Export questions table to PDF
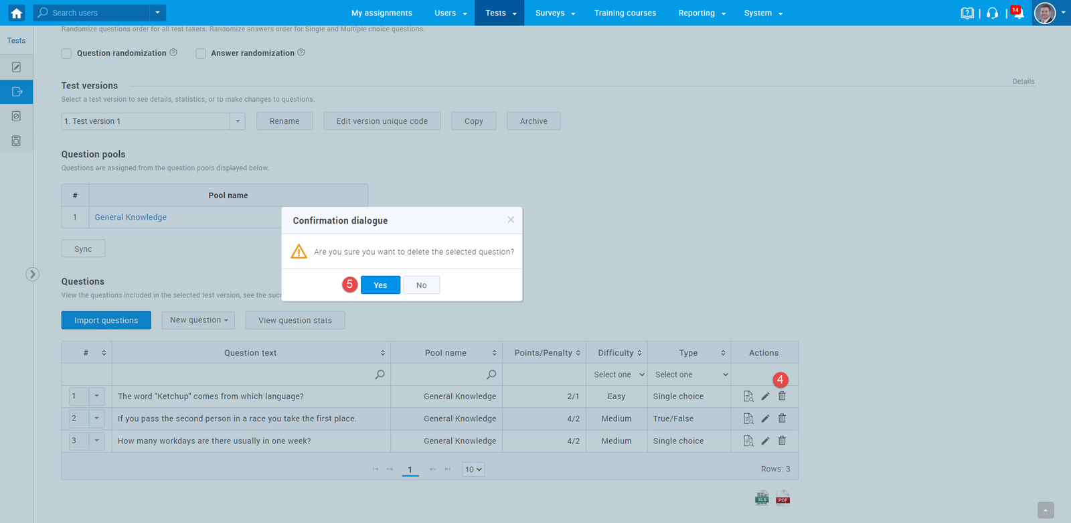The image size is (1071, 523). point(782,498)
